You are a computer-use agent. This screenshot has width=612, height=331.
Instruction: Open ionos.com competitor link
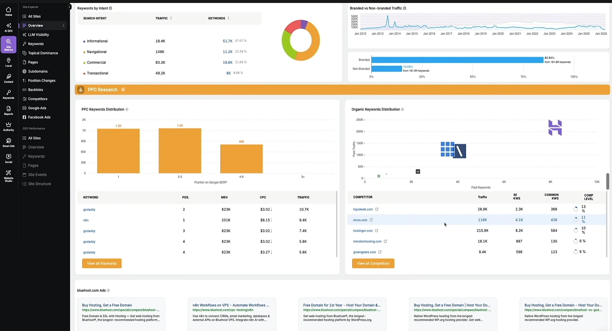[360, 220]
